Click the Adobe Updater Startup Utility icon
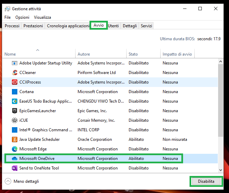The width and height of the screenshot is (229, 193). click(14, 63)
